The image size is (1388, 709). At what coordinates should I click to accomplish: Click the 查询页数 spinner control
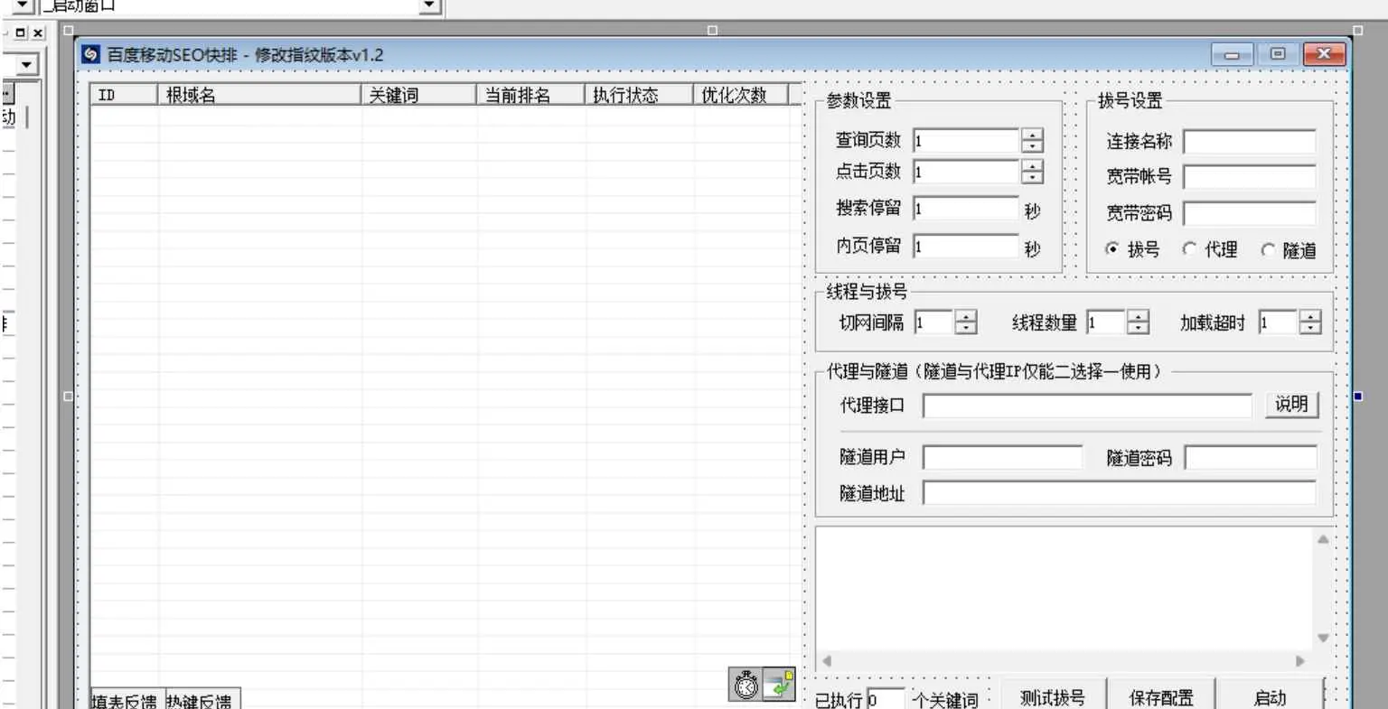click(x=1032, y=141)
